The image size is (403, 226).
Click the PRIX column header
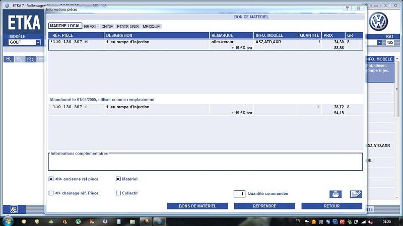[333, 35]
